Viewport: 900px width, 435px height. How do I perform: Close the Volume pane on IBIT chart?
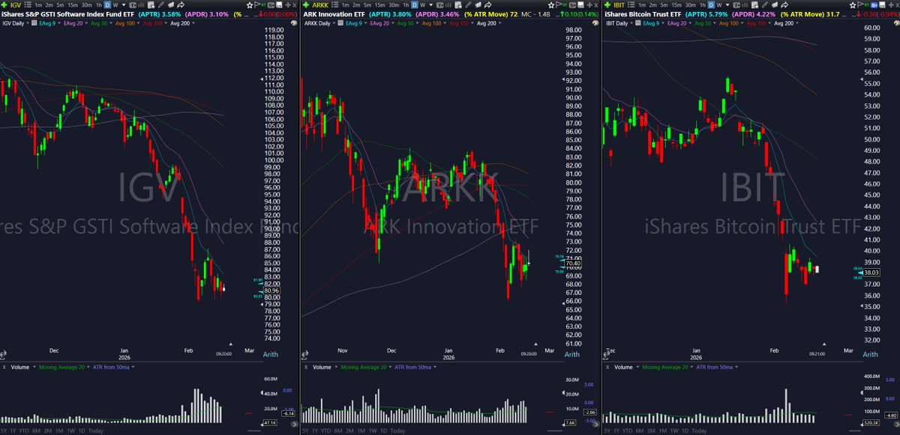click(x=606, y=368)
